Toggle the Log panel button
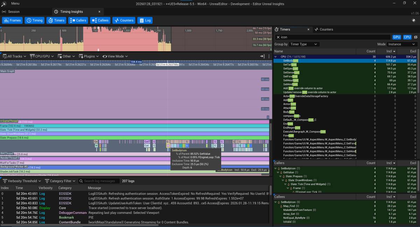 point(145,20)
